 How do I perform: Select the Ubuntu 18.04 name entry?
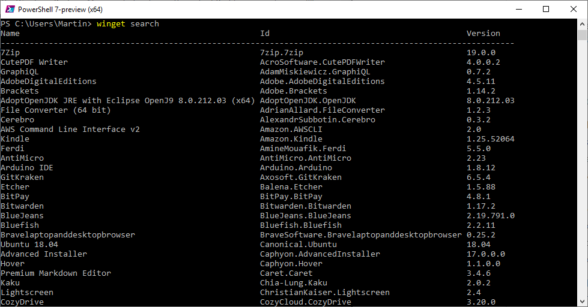click(29, 245)
